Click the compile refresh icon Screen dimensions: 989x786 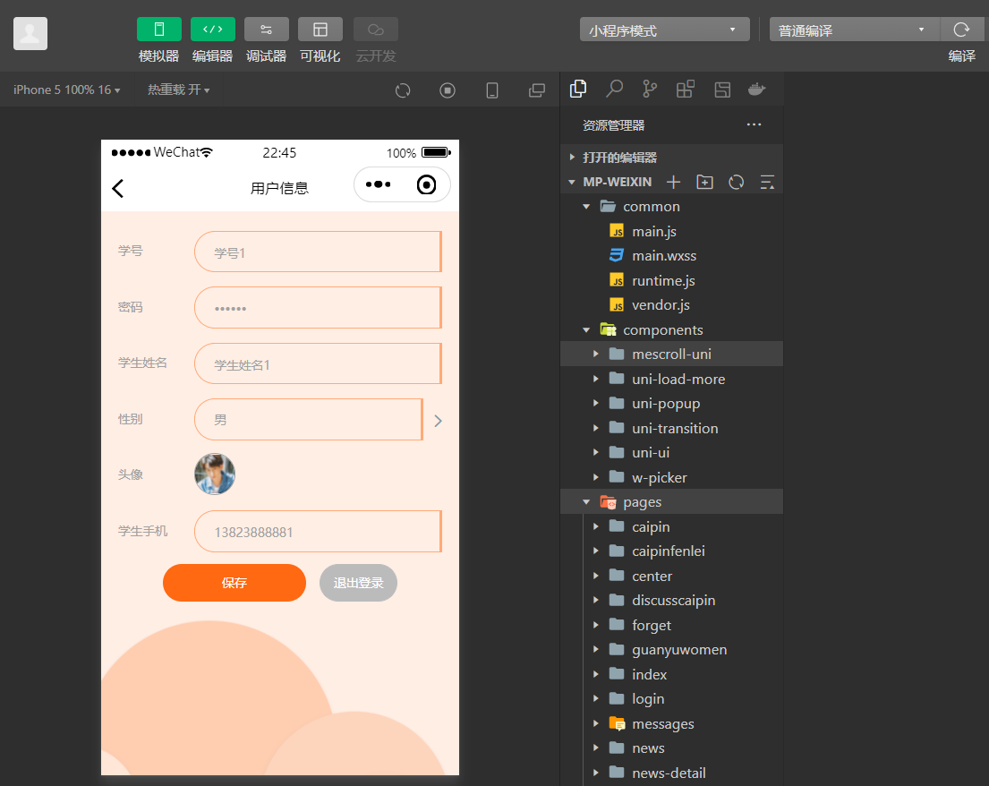961,30
